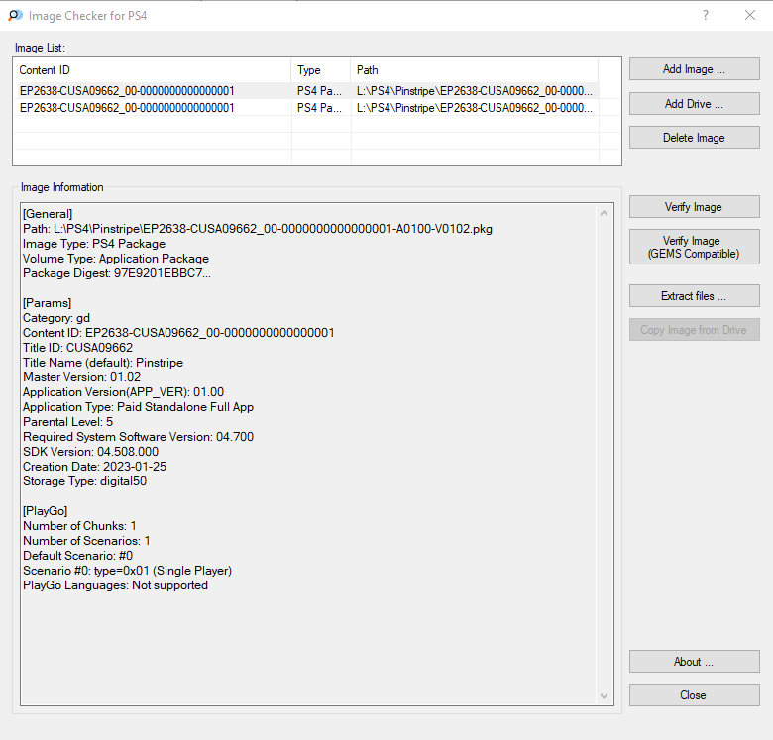This screenshot has width=773, height=740.
Task: Click SDK Version: 04.508.000 line
Action: click(91, 452)
